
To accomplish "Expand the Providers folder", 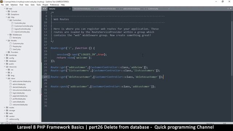I will click(x=7, y=52).
